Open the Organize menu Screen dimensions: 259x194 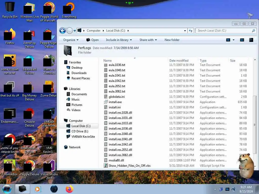click(x=71, y=40)
